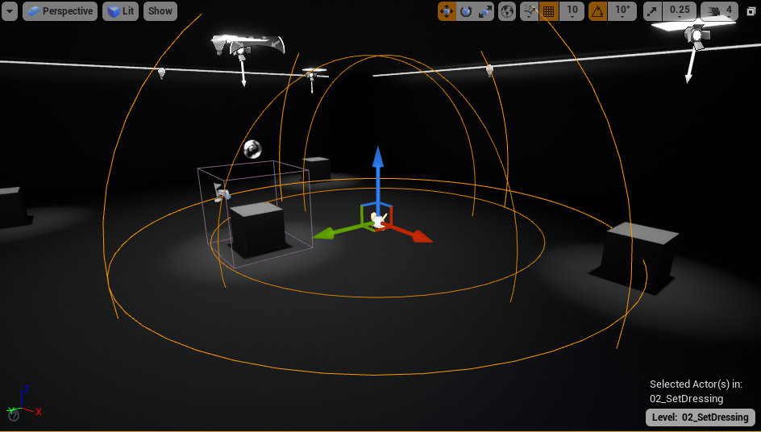Select the rotate transform mode icon

pos(466,10)
